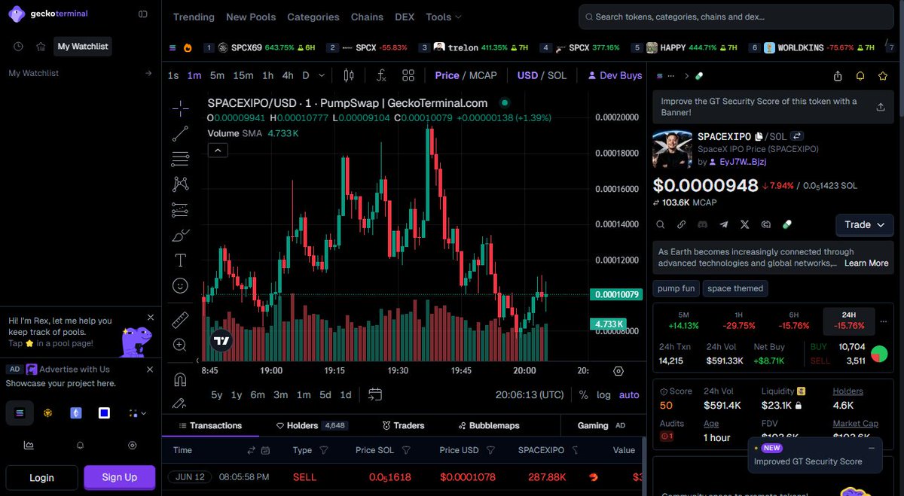Image resolution: width=904 pixels, height=496 pixels.
Task: Open the Fibonacci retracement tool
Action: [x=180, y=159]
